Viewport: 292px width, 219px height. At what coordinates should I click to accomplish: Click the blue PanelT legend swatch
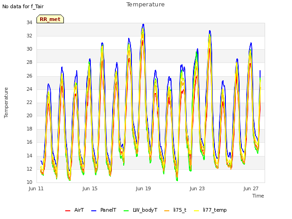[x=94, y=211]
